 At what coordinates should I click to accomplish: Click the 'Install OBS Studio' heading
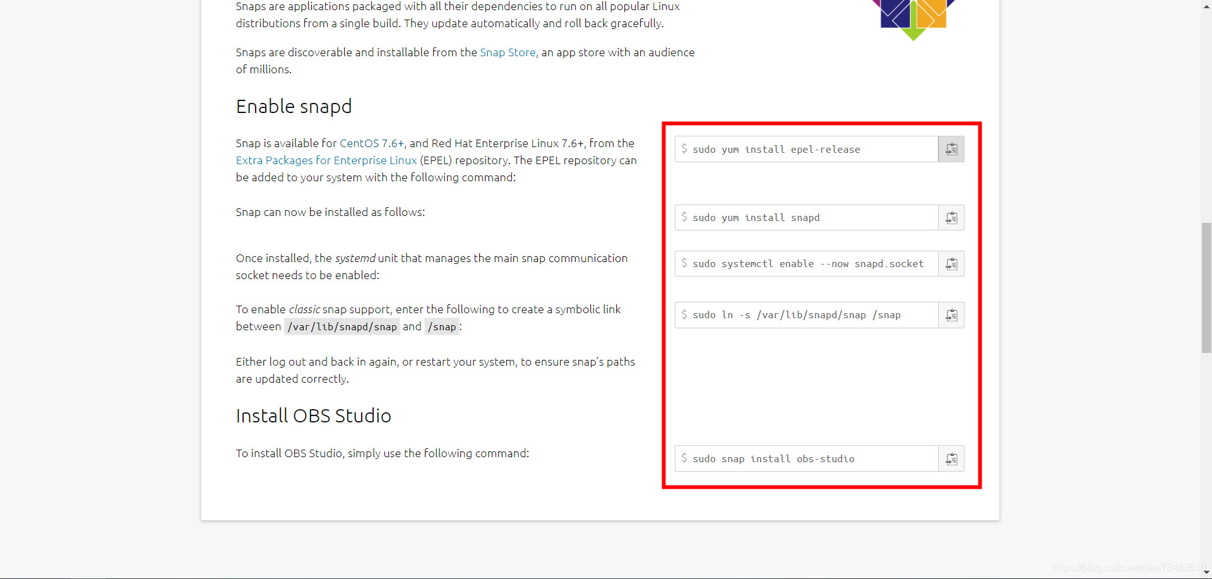[x=314, y=416]
